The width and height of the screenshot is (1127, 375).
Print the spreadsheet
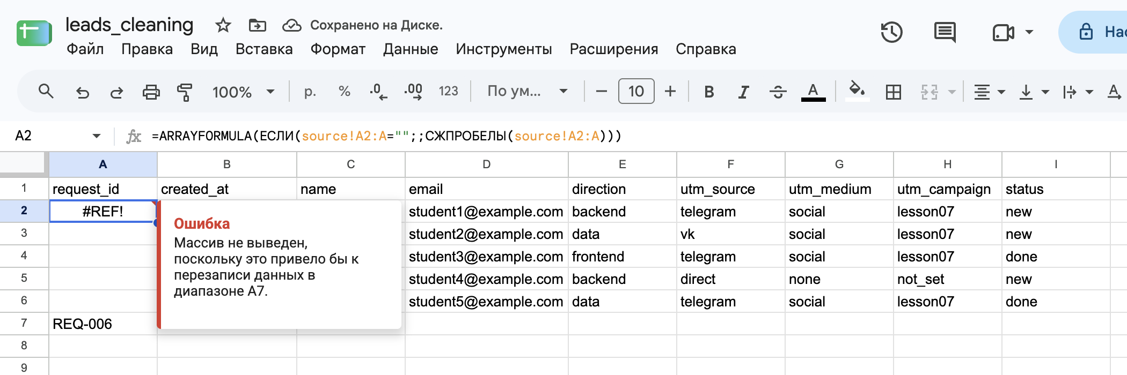[151, 92]
